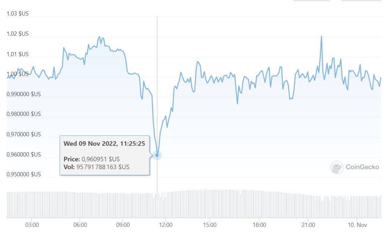The image size is (388, 237).
Task: Click the 09:00 time axis label
Action: tap(123, 225)
